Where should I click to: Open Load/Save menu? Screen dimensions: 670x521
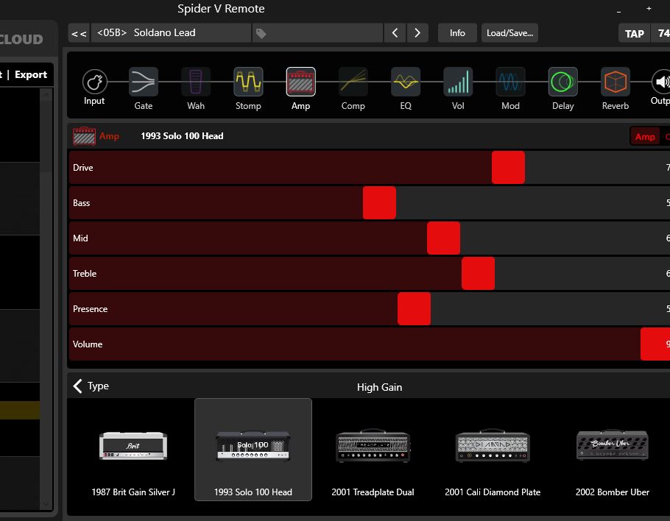pos(509,33)
